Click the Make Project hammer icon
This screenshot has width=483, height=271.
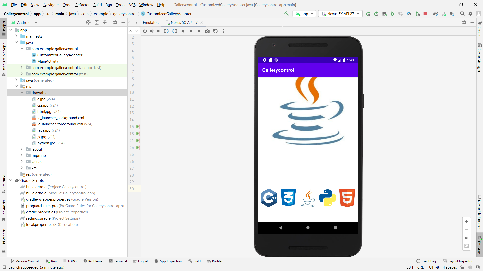[x=286, y=14]
